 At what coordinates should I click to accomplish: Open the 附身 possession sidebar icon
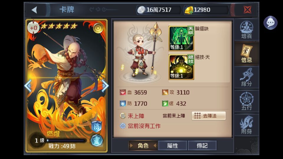[x=246, y=125]
